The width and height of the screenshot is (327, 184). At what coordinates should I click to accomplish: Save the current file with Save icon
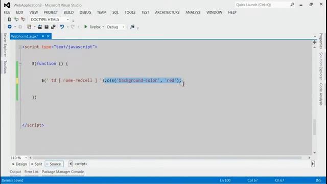tap(46, 27)
